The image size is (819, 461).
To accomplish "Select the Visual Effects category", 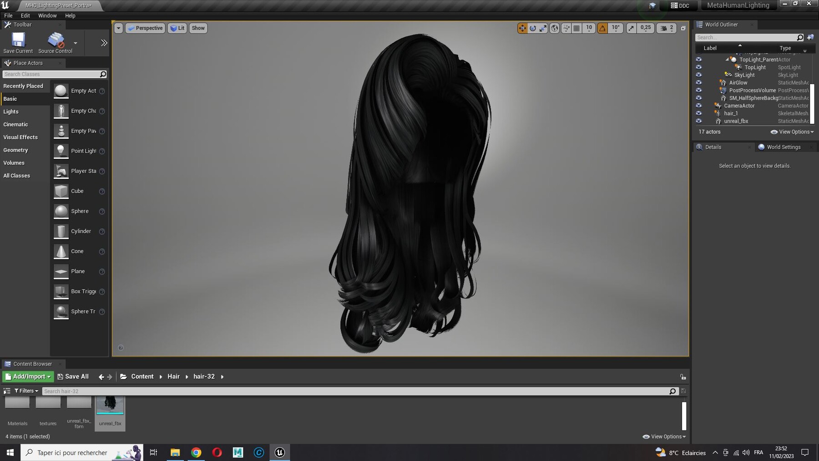I will pos(25,137).
